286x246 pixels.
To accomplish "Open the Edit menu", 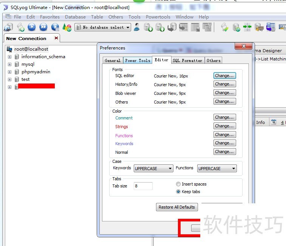I will click(31, 17).
